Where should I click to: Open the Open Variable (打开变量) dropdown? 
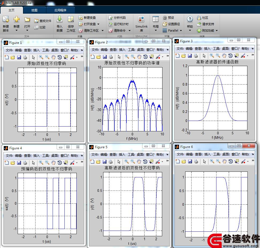[x=98, y=24]
